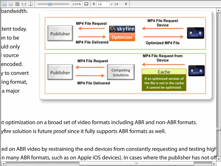Switch to two-page side-by-side view
Viewport: 221px width, 166px height.
[11, 4]
